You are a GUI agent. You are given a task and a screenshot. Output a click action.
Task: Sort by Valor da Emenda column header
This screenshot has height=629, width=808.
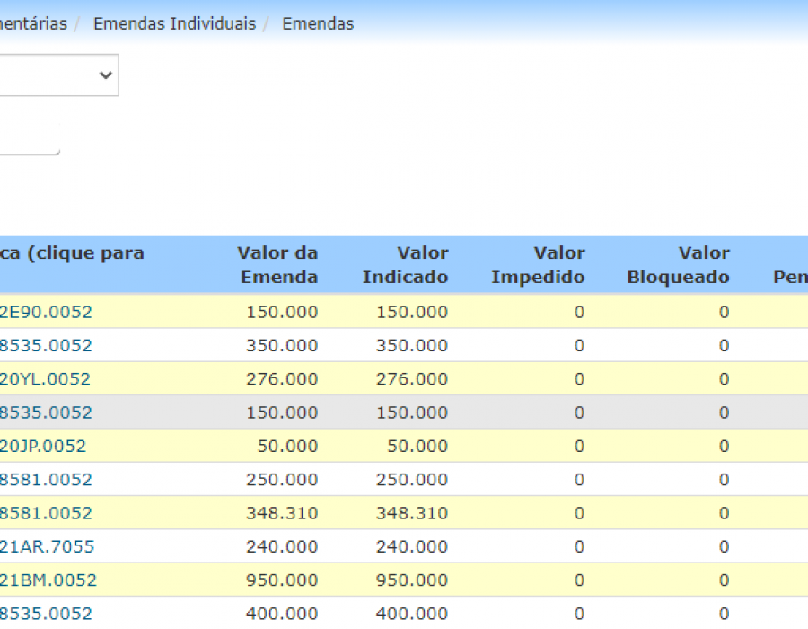[x=278, y=265]
